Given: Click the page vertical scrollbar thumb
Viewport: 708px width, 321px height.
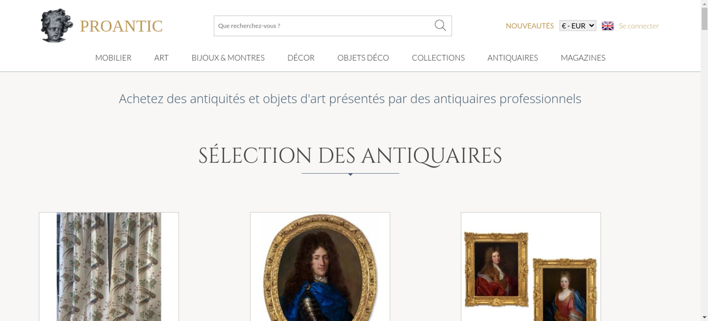Looking at the screenshot, I should (704, 18).
